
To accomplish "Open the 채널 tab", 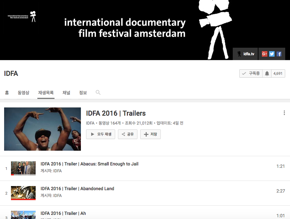I will (x=66, y=93).
